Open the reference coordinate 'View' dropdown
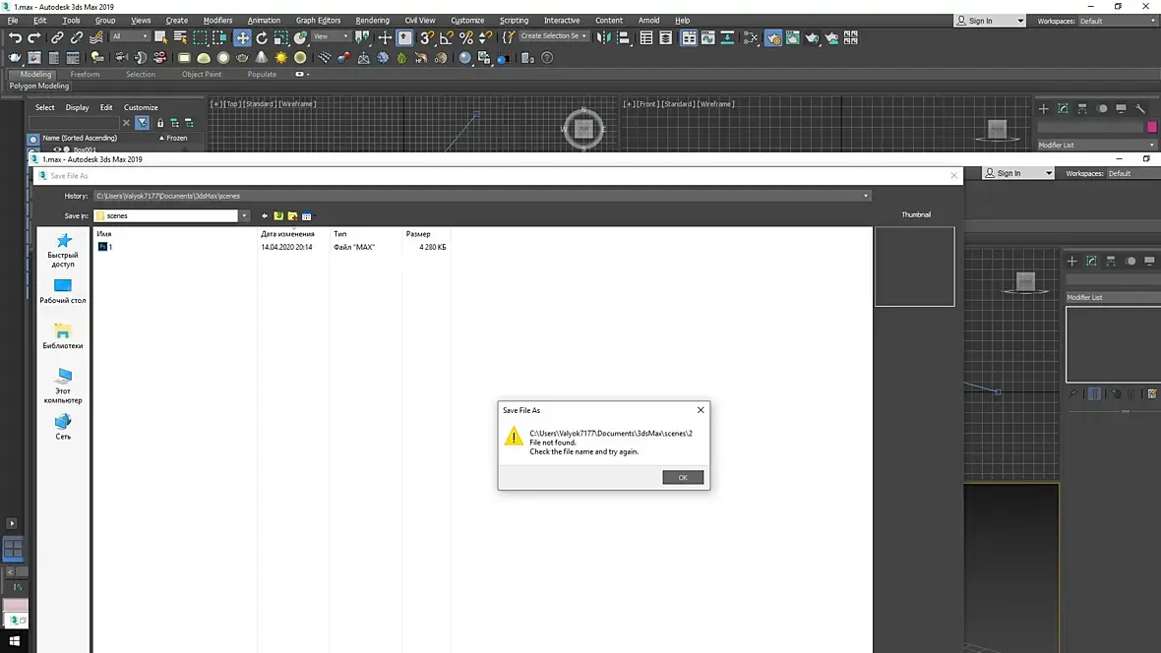The width and height of the screenshot is (1161, 653). click(331, 36)
